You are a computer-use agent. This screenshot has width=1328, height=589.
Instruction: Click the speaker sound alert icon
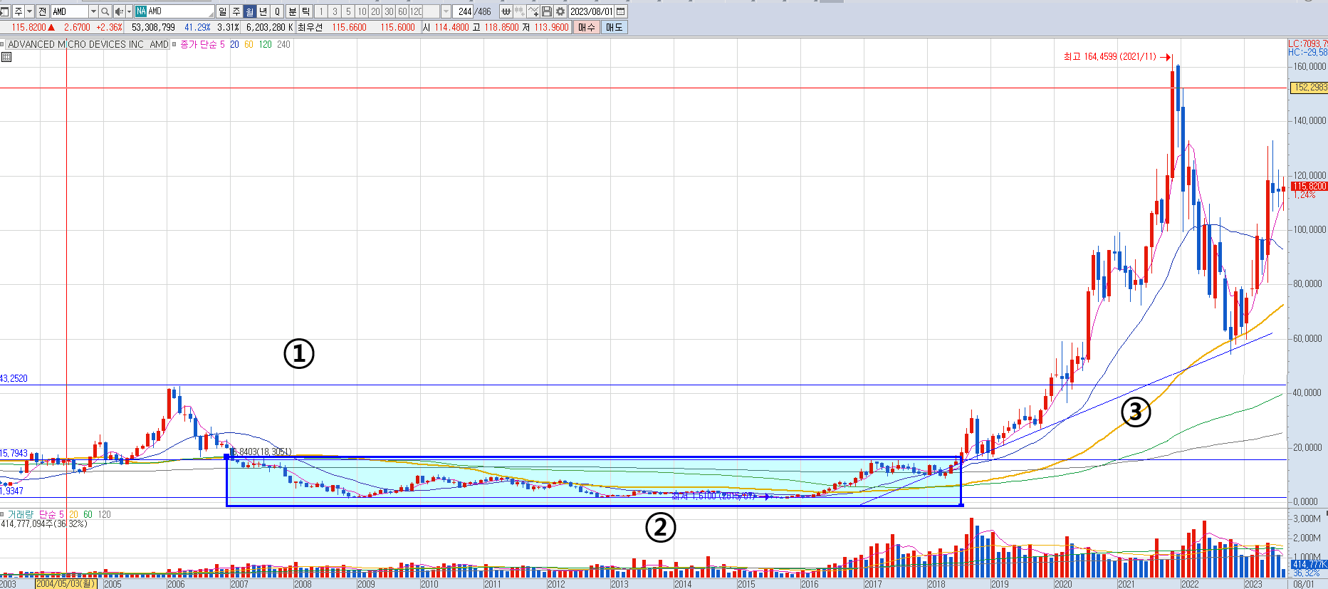click(119, 11)
